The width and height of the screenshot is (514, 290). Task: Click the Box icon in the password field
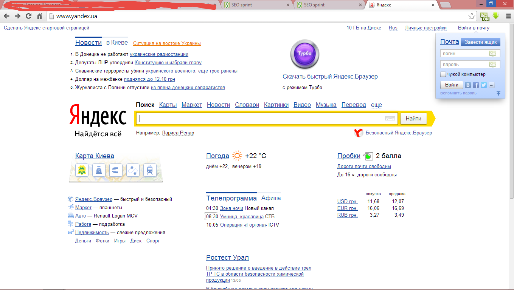tap(492, 65)
